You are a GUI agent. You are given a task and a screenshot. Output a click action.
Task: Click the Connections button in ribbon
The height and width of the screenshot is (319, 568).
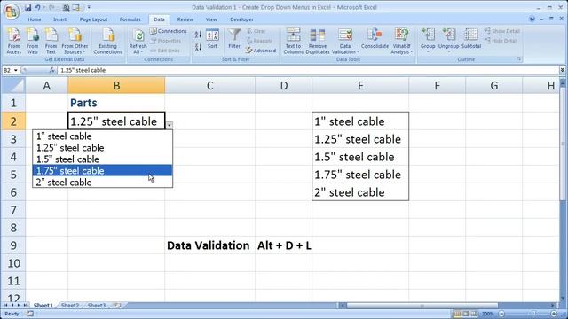point(169,31)
